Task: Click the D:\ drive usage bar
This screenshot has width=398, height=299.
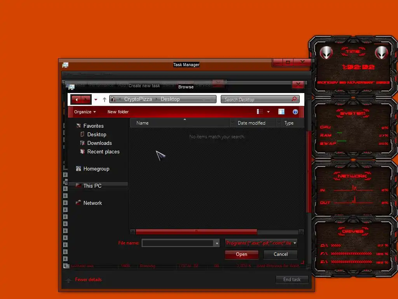Action: pyautogui.click(x=336, y=246)
